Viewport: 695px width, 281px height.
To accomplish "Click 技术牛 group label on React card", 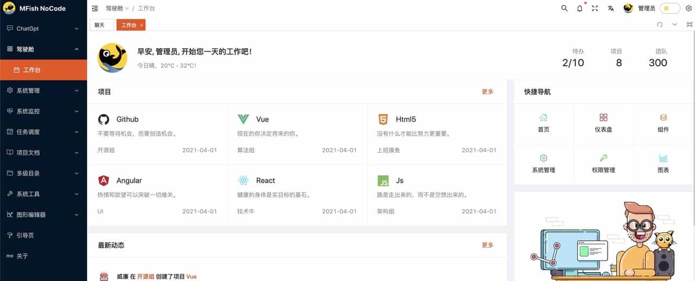I will click(x=246, y=212).
